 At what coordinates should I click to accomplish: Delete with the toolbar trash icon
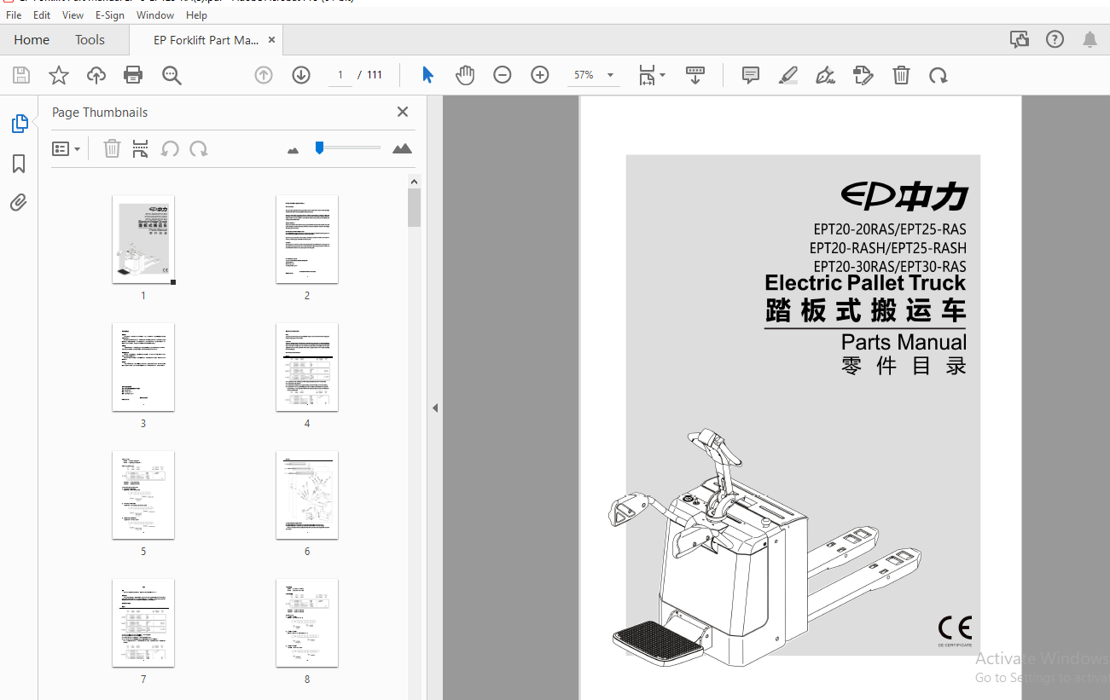coord(901,75)
